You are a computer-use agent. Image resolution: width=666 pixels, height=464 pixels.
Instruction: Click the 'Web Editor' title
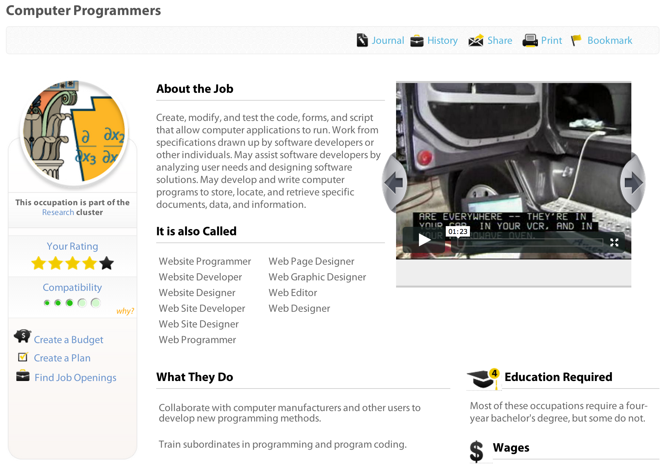[293, 292]
